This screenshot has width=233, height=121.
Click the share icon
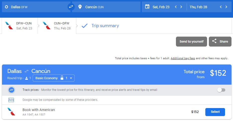pos(214,41)
